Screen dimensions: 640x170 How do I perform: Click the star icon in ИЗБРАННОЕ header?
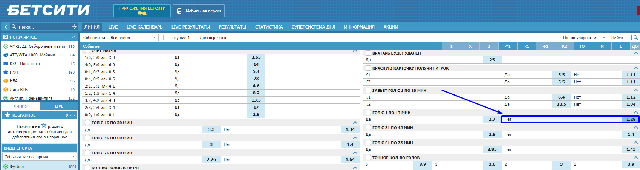coord(7,115)
